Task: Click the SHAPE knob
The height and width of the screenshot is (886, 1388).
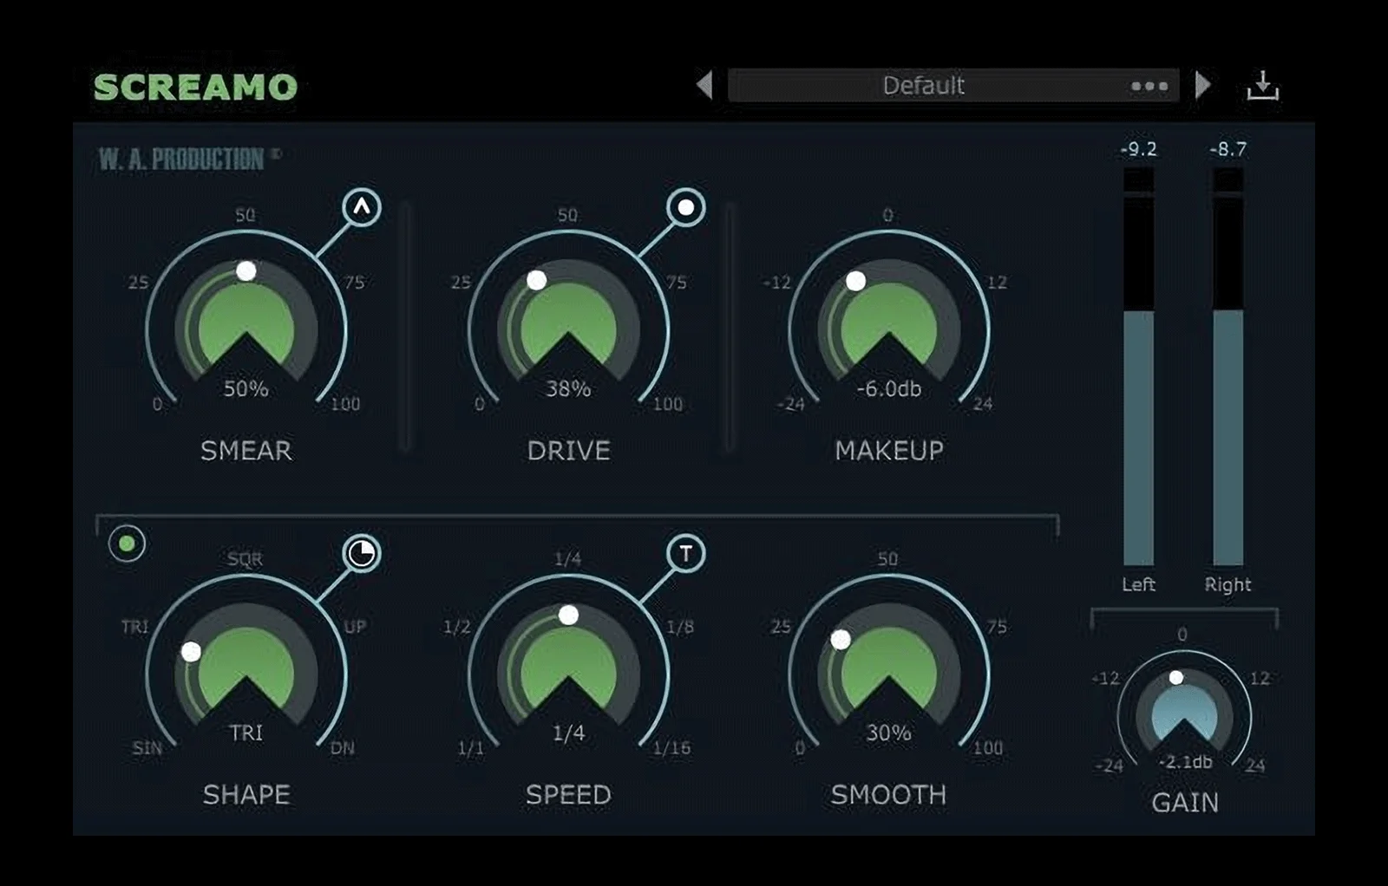Action: pyautogui.click(x=246, y=666)
